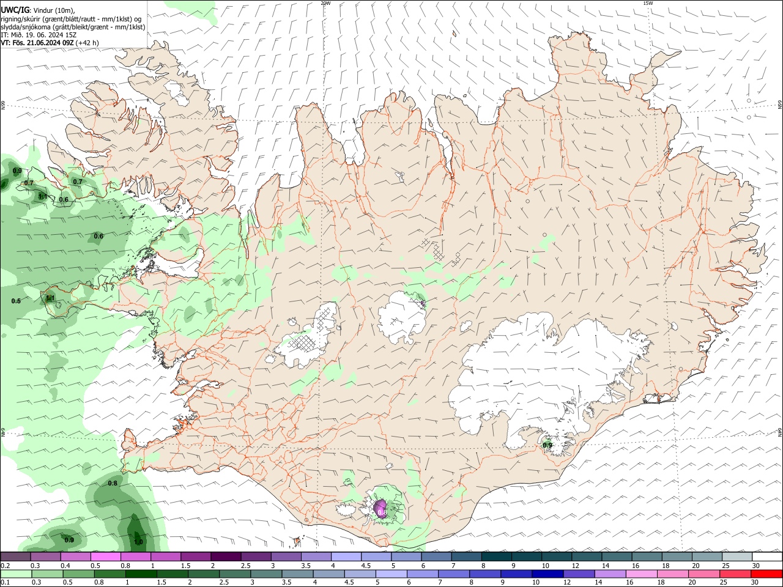The height and width of the screenshot is (587, 783).
Task: Click the 0.5 rain value on the map west sea
Action: coord(16,301)
